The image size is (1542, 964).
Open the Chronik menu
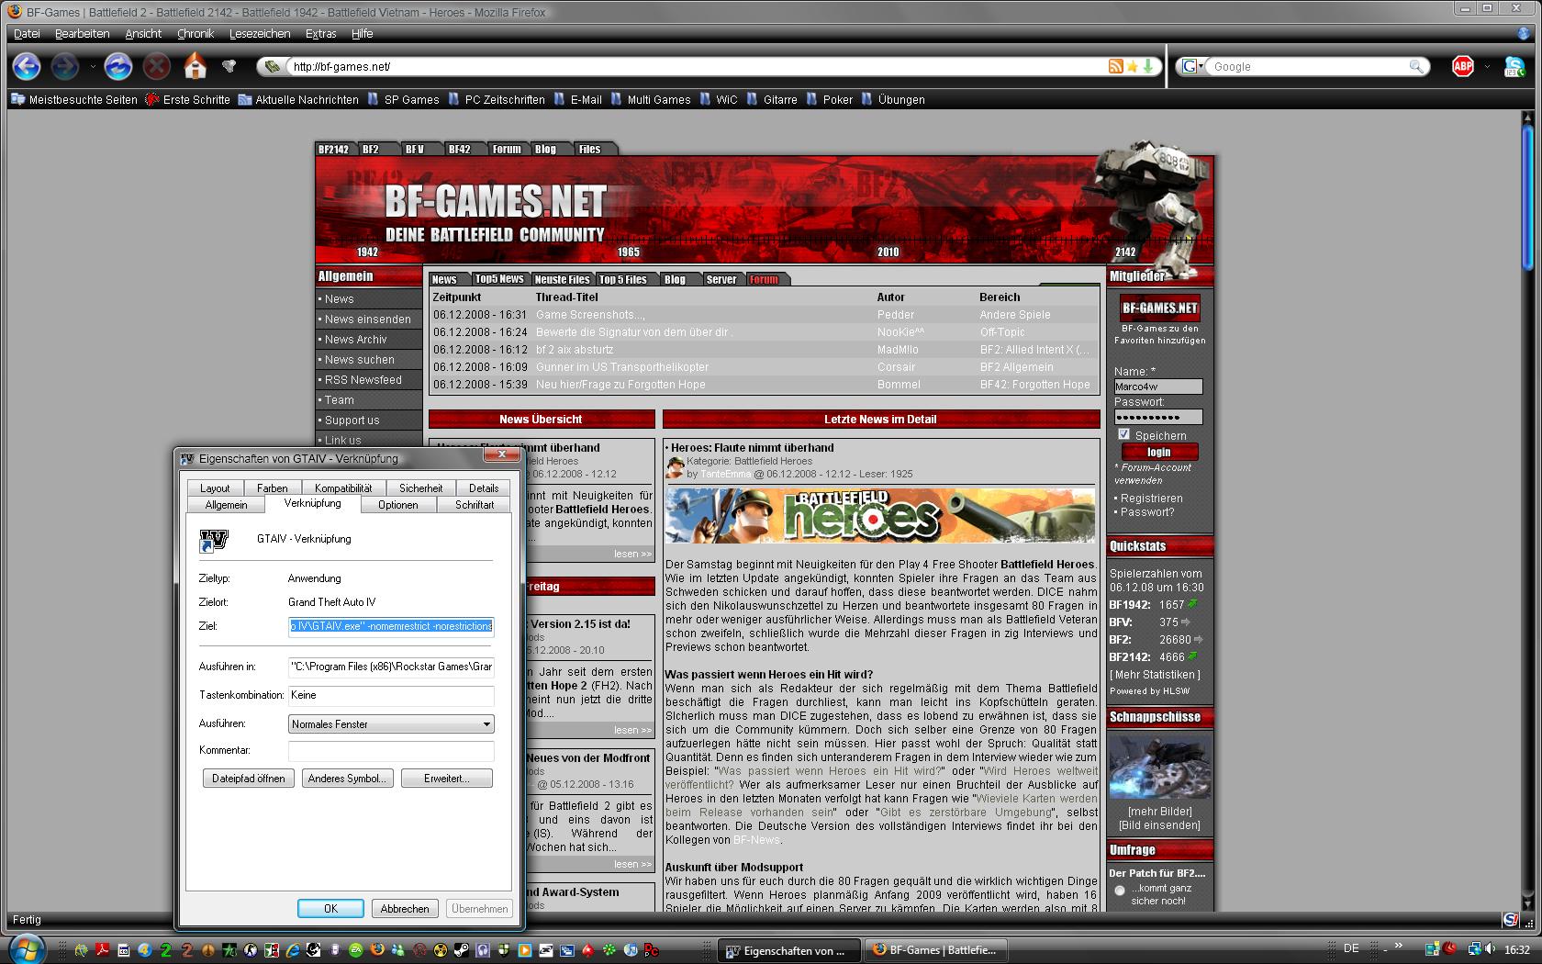[x=196, y=33]
